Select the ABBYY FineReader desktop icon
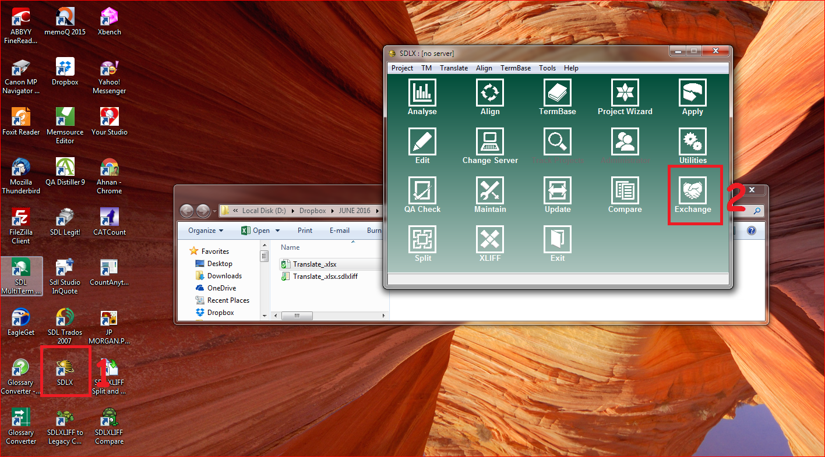 [21, 27]
